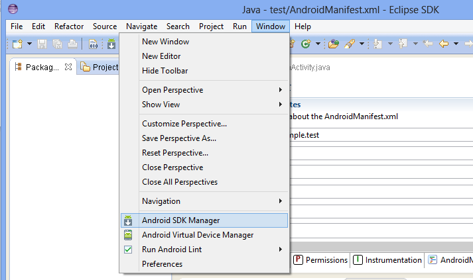Image resolution: width=473 pixels, height=280 pixels.
Task: Switch to the Permissions tab
Action: tap(320, 260)
